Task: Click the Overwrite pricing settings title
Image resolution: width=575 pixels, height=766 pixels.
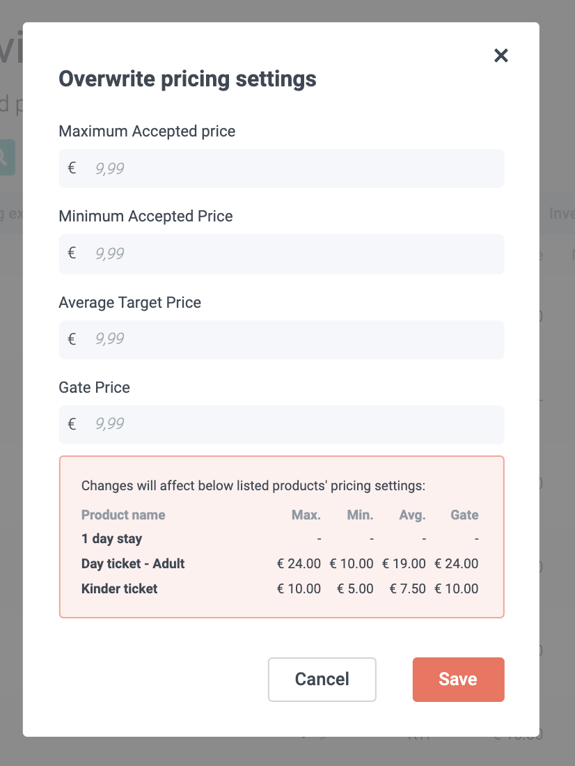Action: click(x=187, y=79)
